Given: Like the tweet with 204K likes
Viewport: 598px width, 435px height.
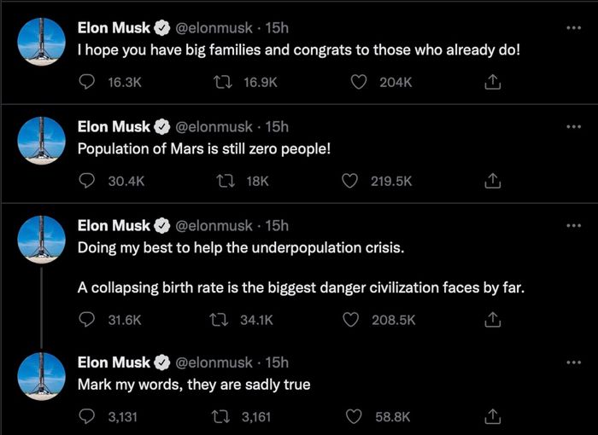Looking at the screenshot, I should pos(359,82).
